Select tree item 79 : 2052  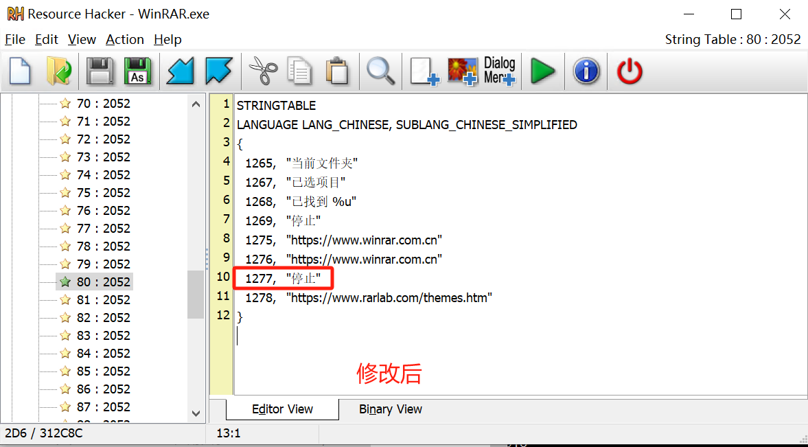[x=103, y=264]
